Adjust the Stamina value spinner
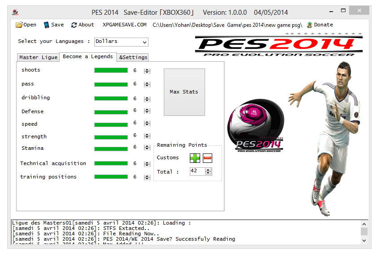The height and width of the screenshot is (255, 372). 147,148
